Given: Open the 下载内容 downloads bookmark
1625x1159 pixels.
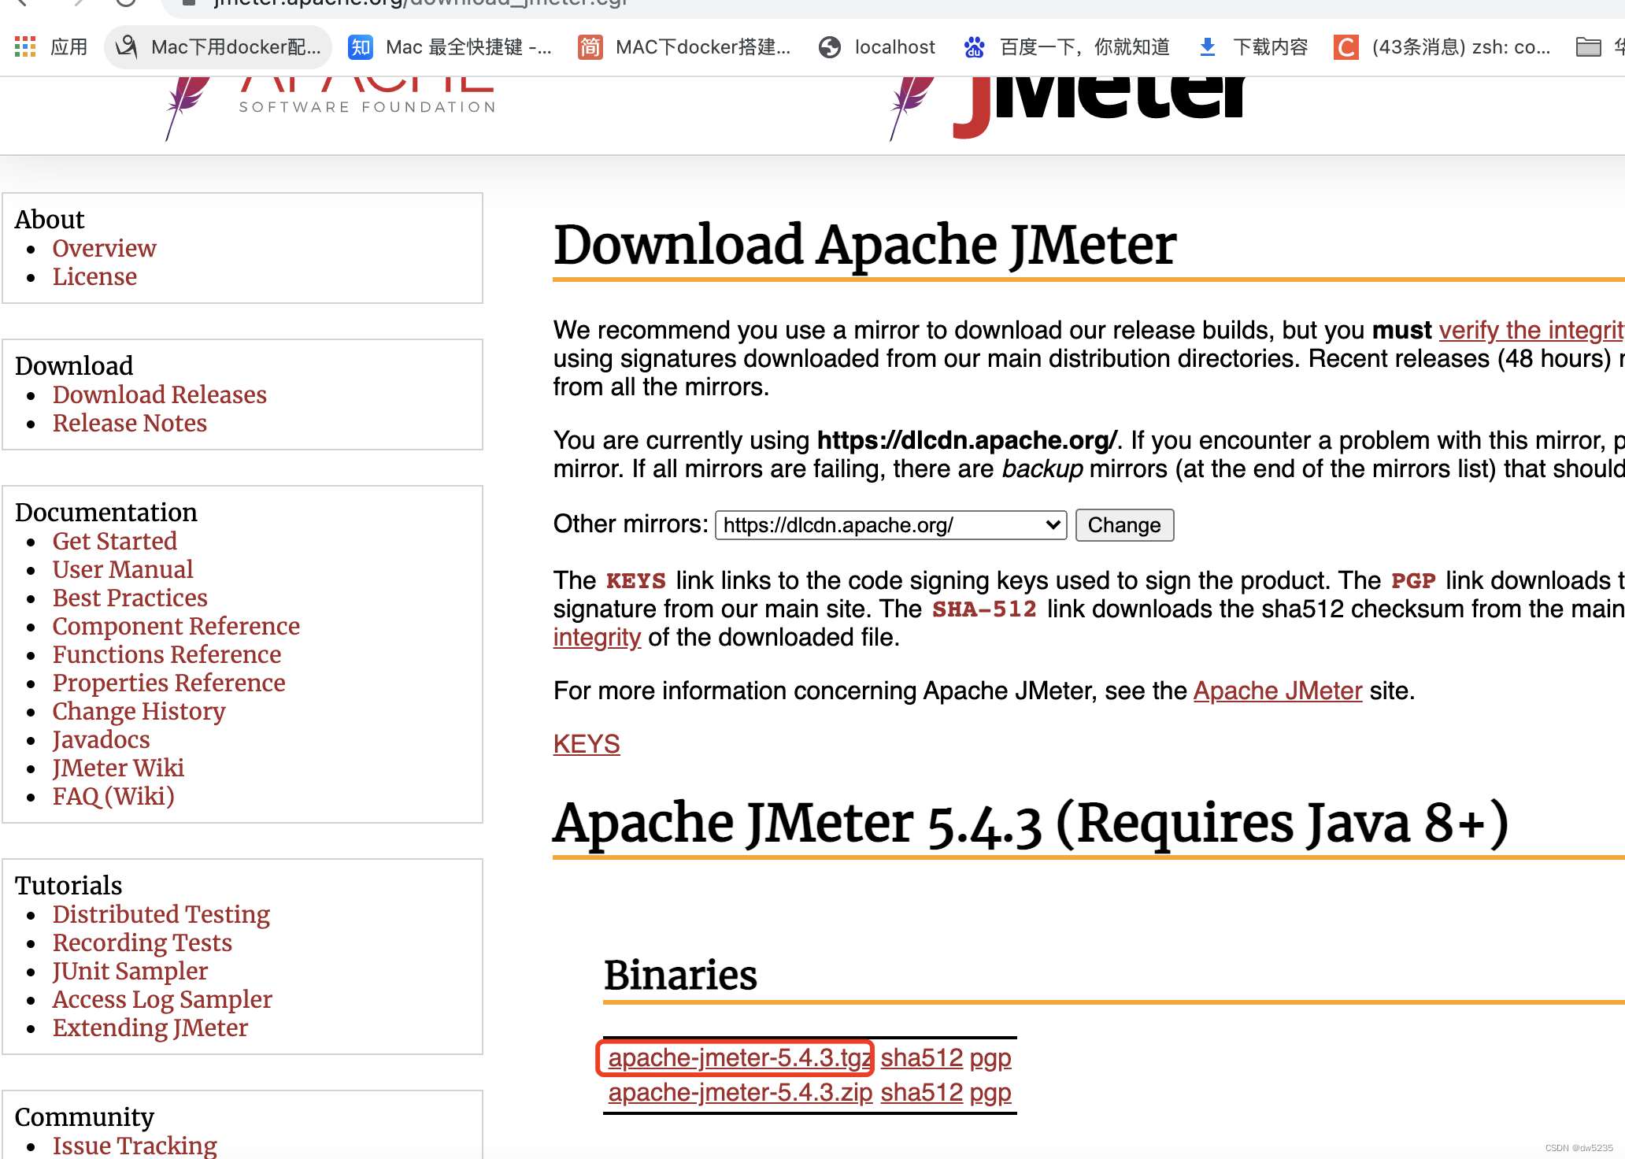Looking at the screenshot, I should point(1253,47).
